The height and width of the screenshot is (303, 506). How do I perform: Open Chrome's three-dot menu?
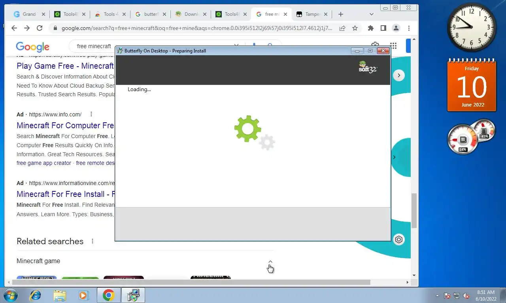(x=409, y=28)
